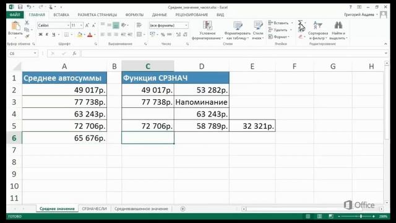Expand the fill color palette arrow

pos(84,35)
